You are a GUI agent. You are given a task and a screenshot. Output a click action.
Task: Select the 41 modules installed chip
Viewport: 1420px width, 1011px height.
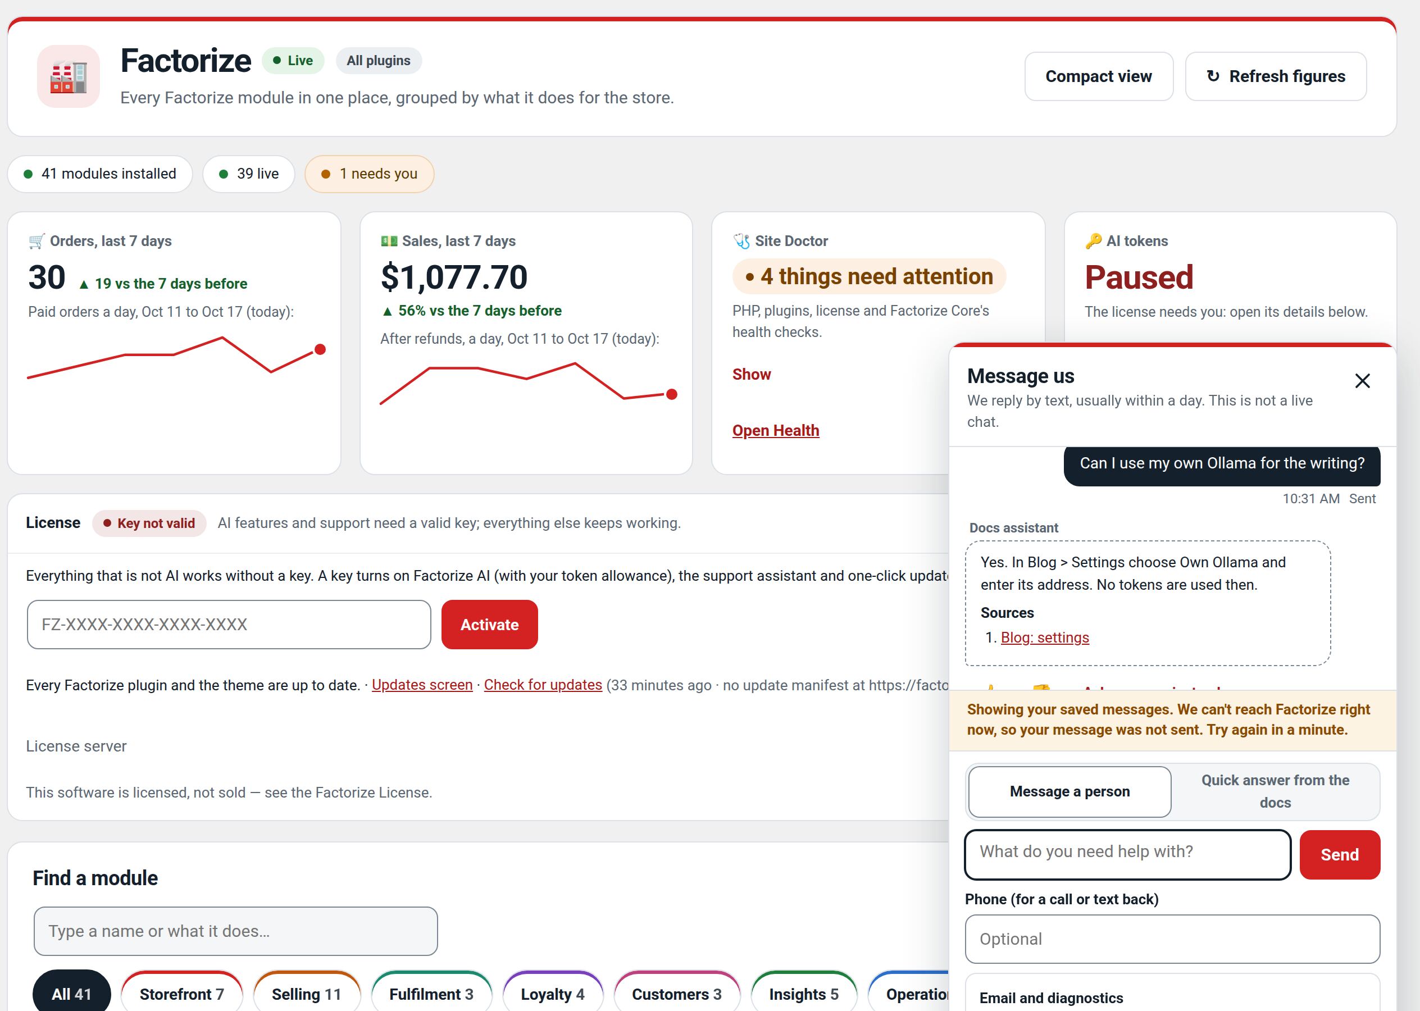pos(99,174)
